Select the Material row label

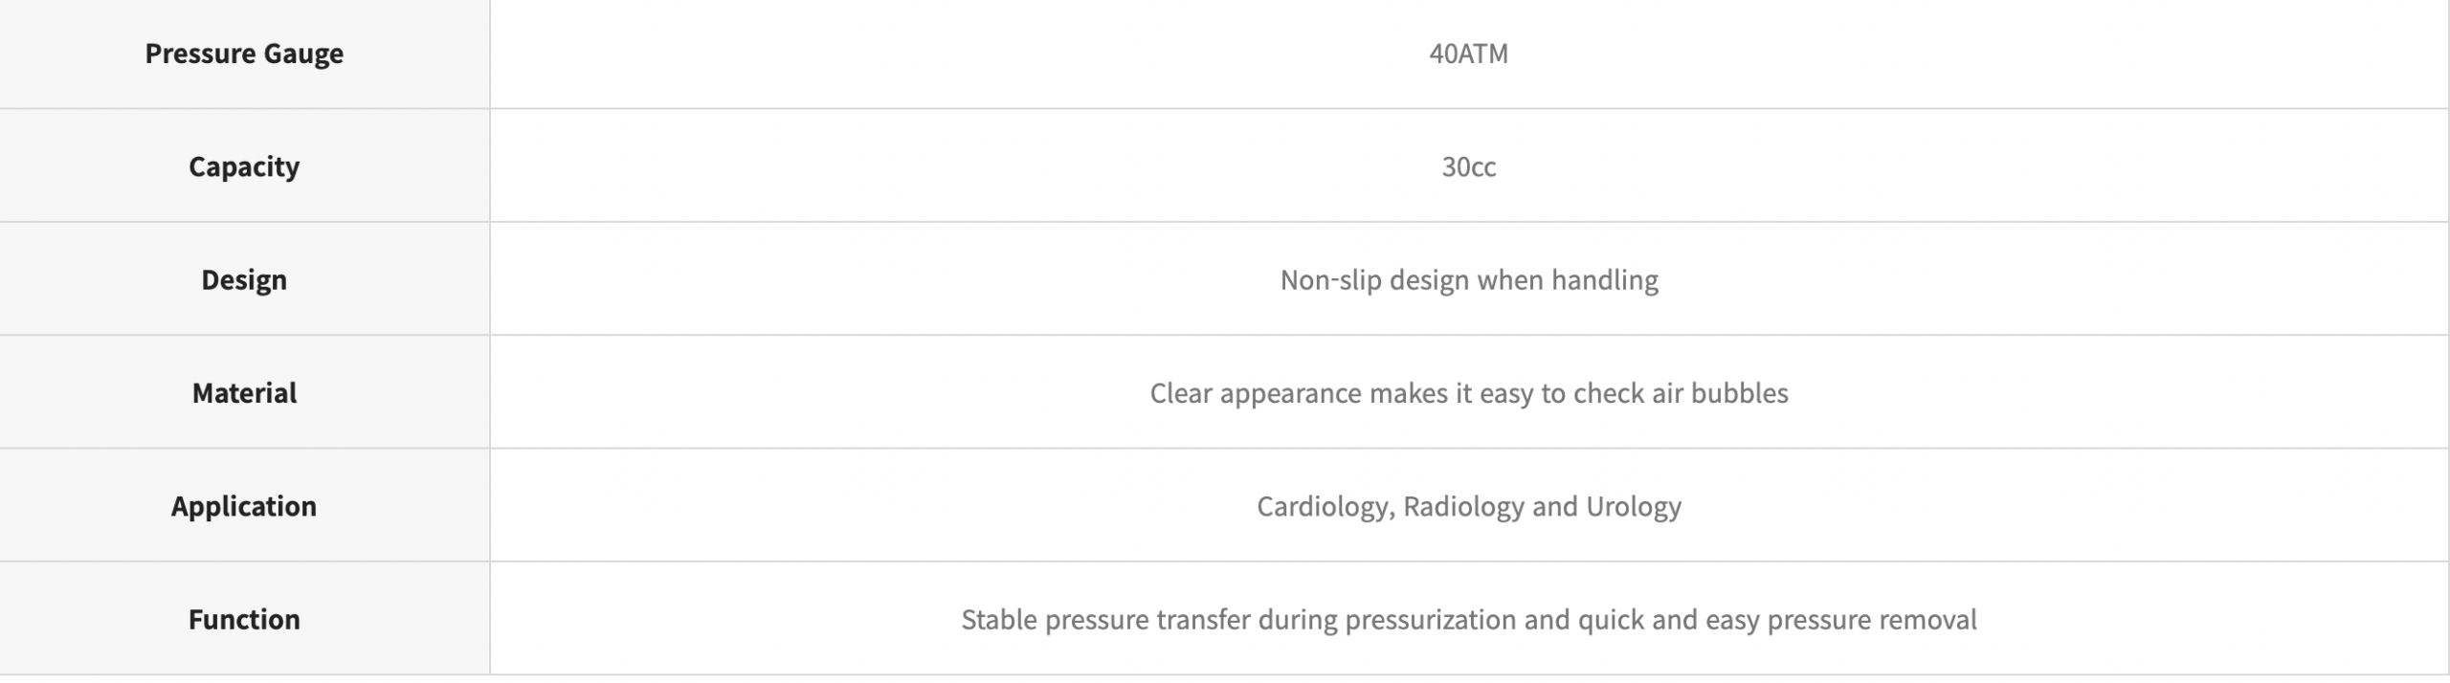pyautogui.click(x=244, y=393)
